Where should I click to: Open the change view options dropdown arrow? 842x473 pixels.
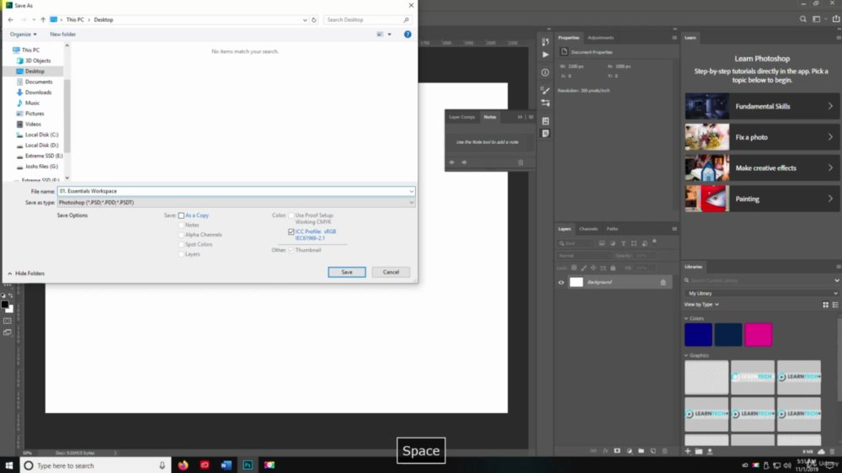389,35
